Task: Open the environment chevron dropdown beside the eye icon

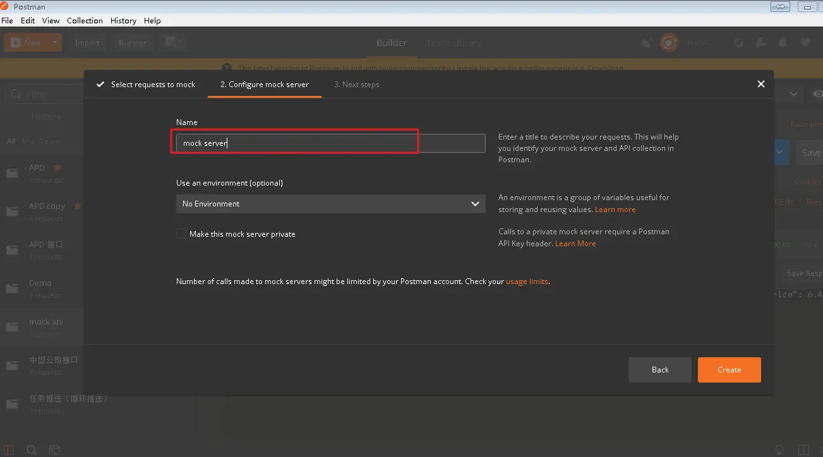Action: (793, 94)
